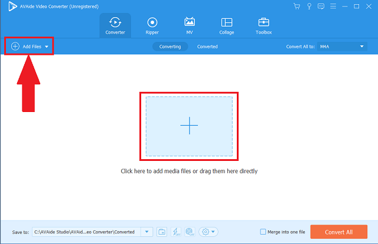Click the AVAide app logo
The width and height of the screenshot is (378, 244).
coord(12,6)
